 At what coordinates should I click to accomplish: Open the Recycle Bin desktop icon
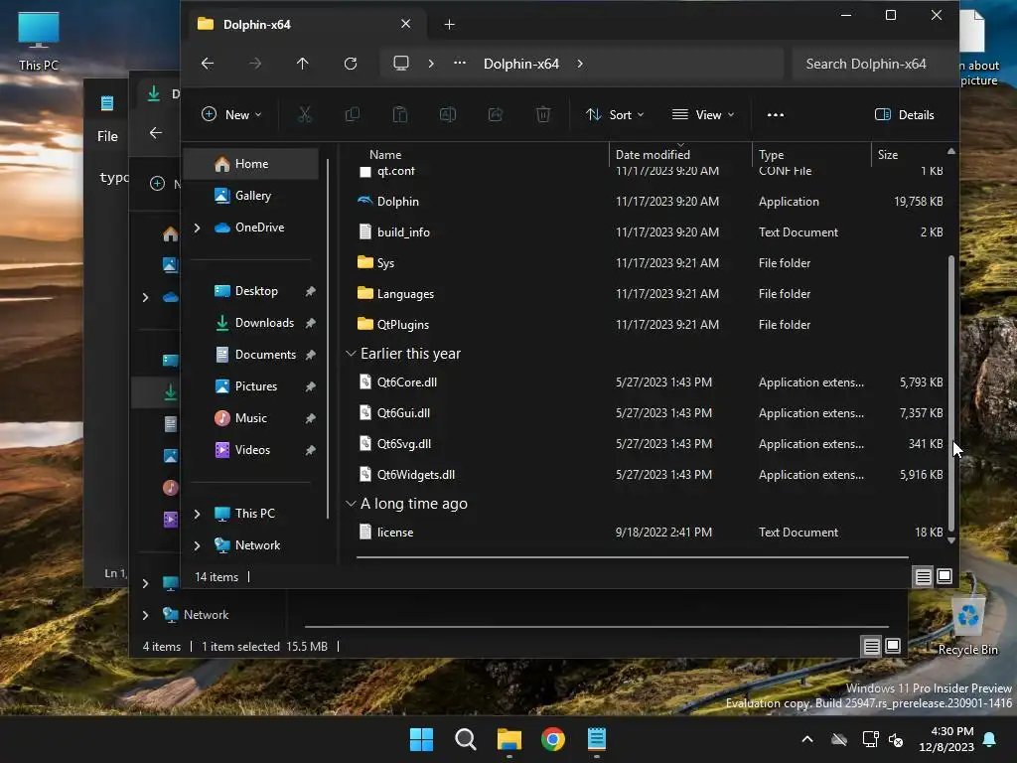[x=967, y=626]
